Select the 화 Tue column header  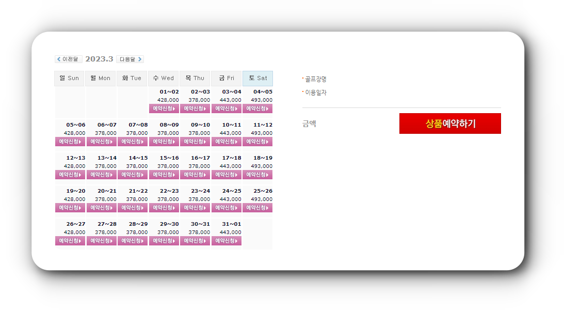(132, 78)
